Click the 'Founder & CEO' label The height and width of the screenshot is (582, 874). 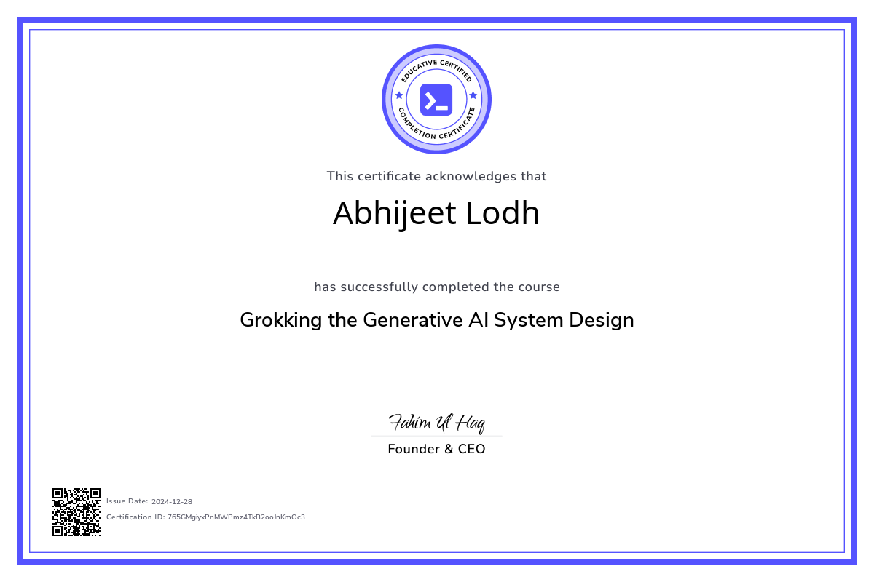click(436, 449)
